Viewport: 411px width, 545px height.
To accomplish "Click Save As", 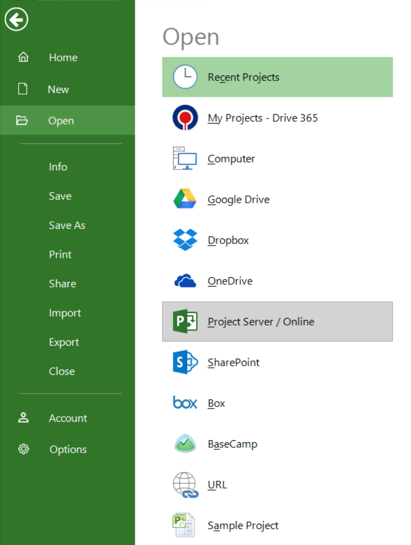I will (67, 225).
